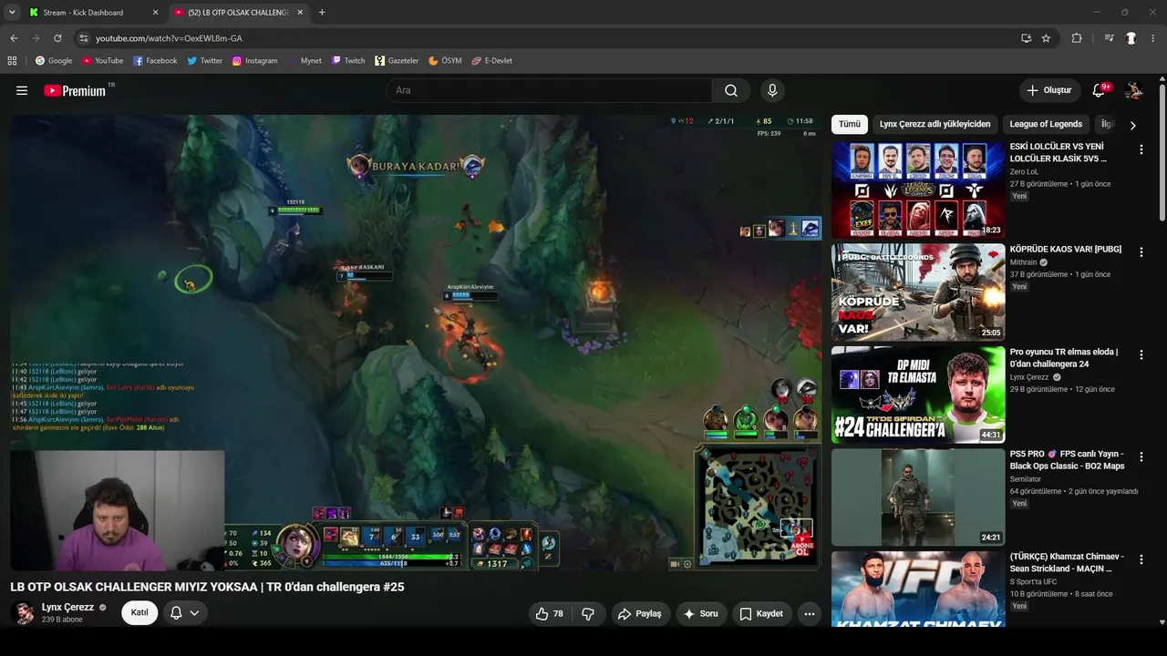Screen dimensions: 1167x656
Task: Click the Katıl join button
Action: click(x=139, y=613)
